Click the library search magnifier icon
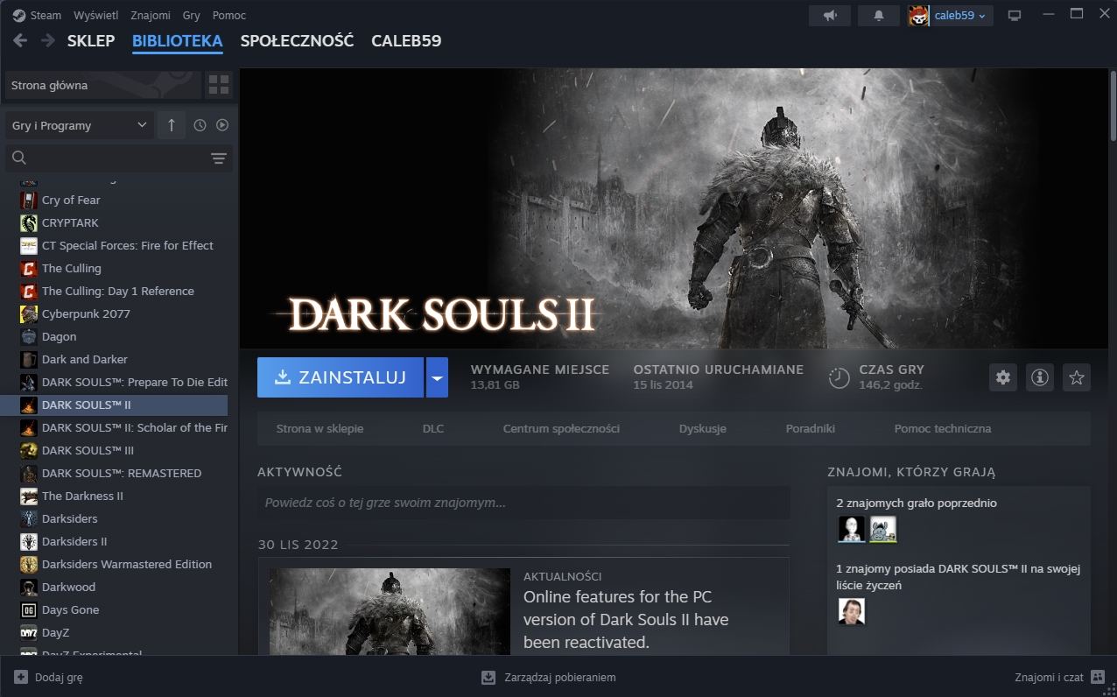The width and height of the screenshot is (1117, 697). (19, 158)
